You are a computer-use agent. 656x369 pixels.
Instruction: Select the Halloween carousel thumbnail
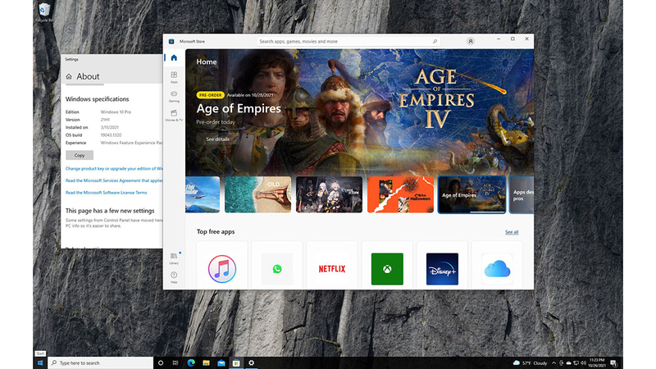[x=400, y=195]
